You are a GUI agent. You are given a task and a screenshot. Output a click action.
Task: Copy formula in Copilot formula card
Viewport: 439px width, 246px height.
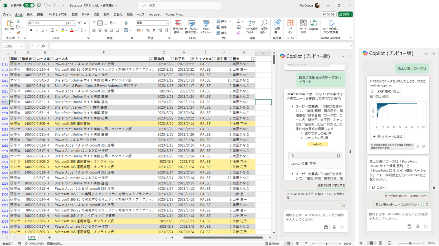tap(338, 155)
